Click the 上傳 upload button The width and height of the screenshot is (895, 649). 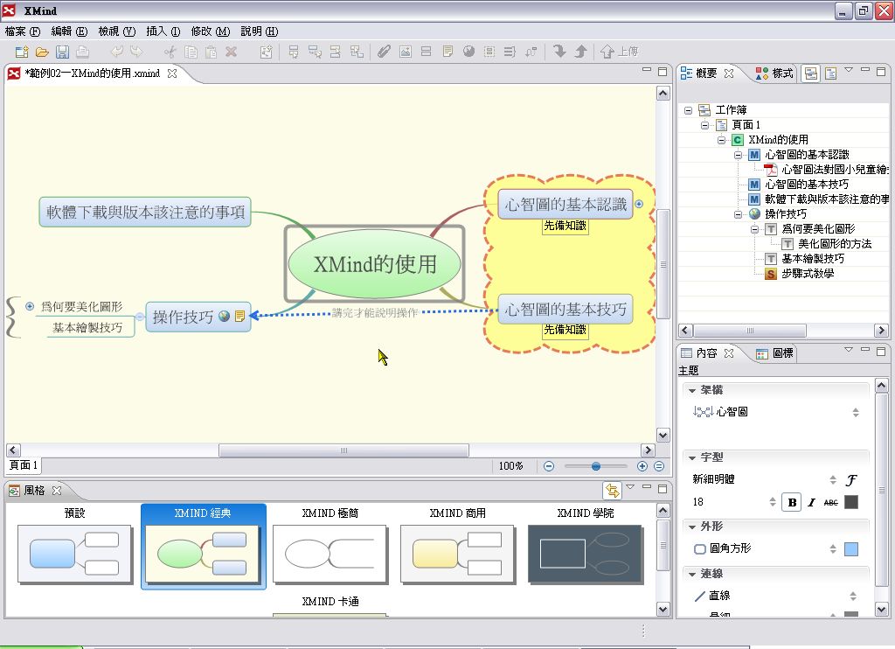620,52
